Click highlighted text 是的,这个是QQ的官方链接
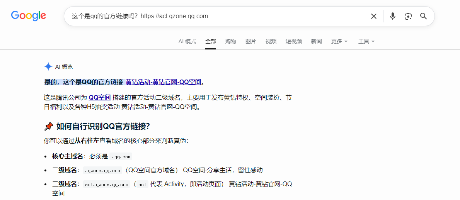This screenshot has height=200, width=460. point(83,82)
